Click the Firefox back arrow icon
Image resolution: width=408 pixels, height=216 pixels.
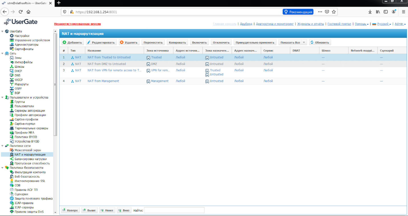pos(5,12)
